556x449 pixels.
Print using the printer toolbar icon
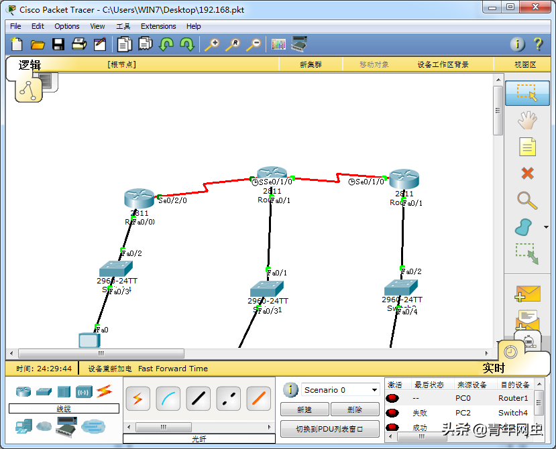pyautogui.click(x=79, y=44)
